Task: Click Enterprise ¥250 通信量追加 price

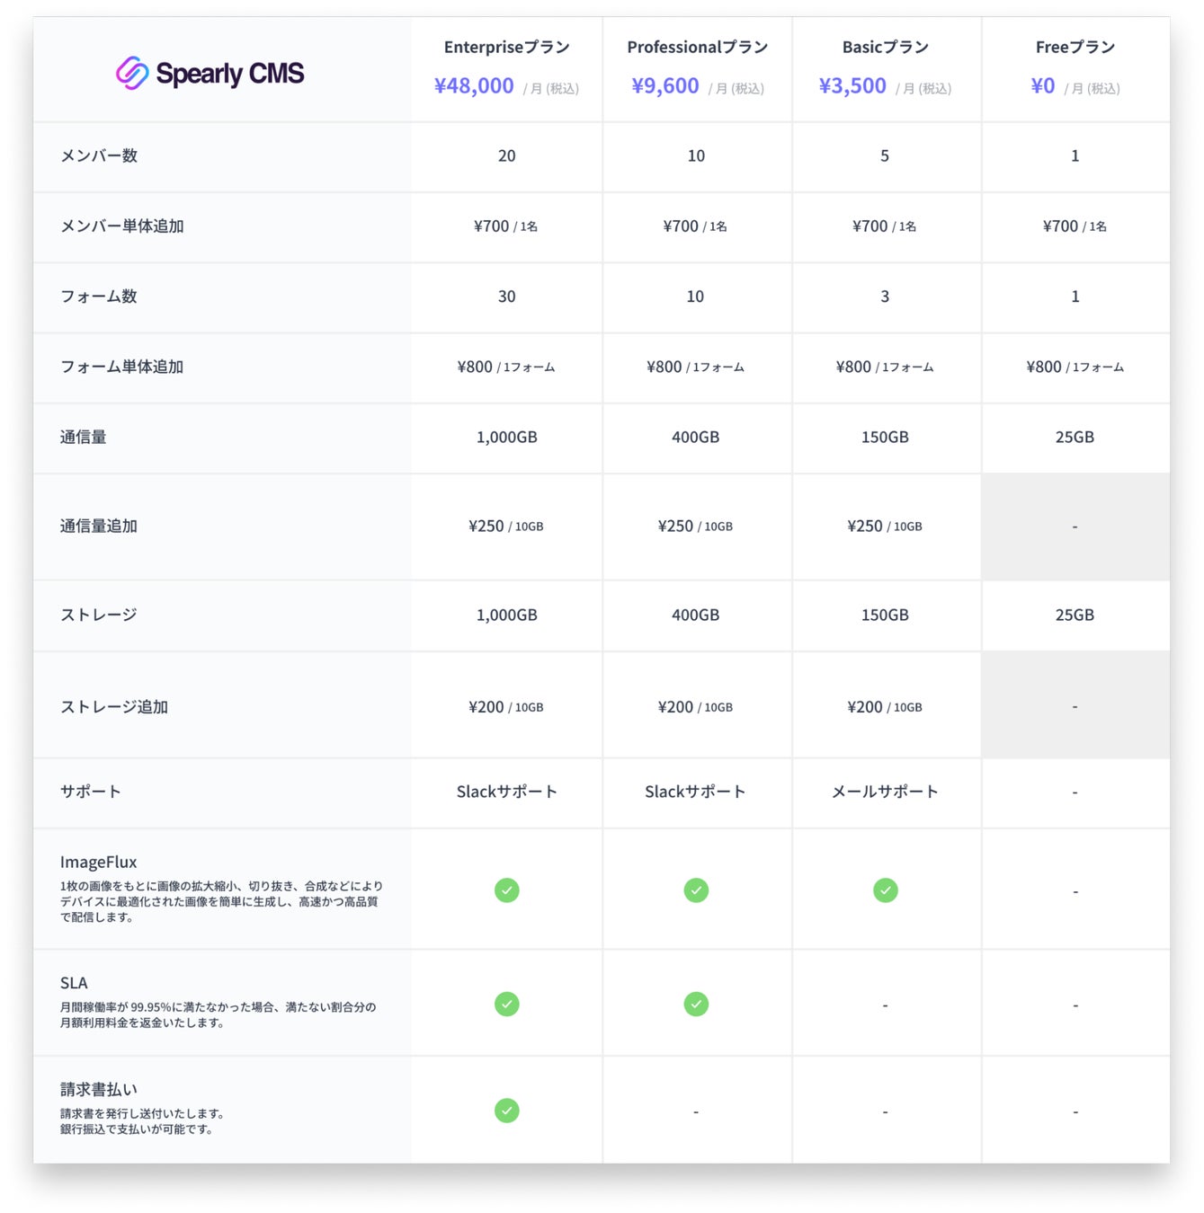Action: pyautogui.click(x=506, y=526)
